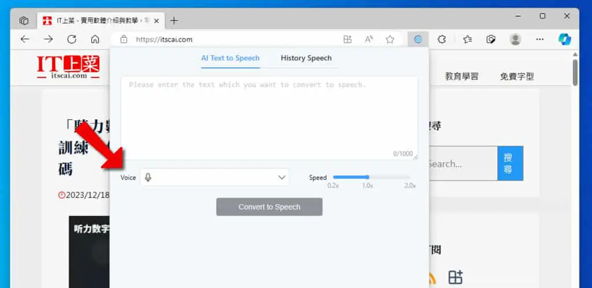Go to browser home page icon
Image resolution: width=592 pixels, height=288 pixels.
95,39
